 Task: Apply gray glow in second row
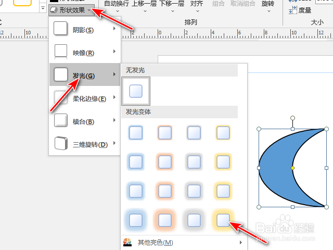coord(194,162)
